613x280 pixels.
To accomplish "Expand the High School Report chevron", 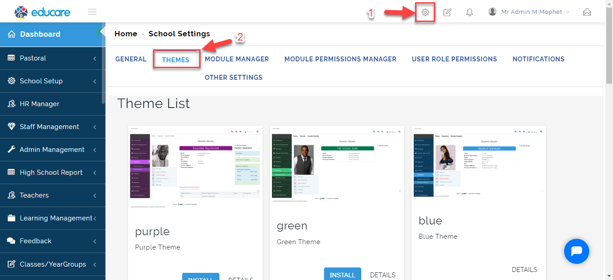I will [x=95, y=173].
